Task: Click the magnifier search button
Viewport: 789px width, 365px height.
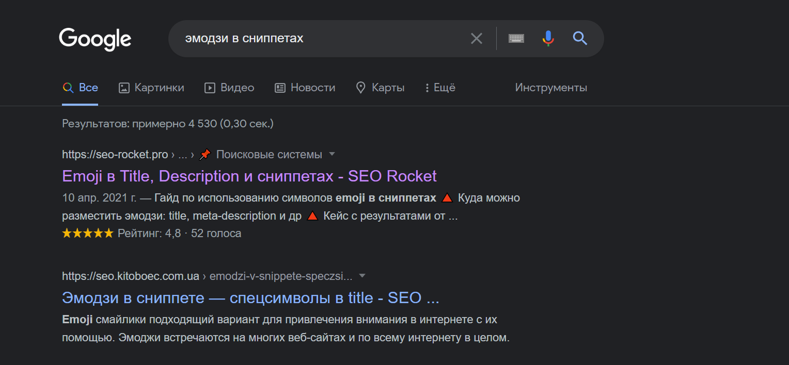Action: tap(580, 39)
